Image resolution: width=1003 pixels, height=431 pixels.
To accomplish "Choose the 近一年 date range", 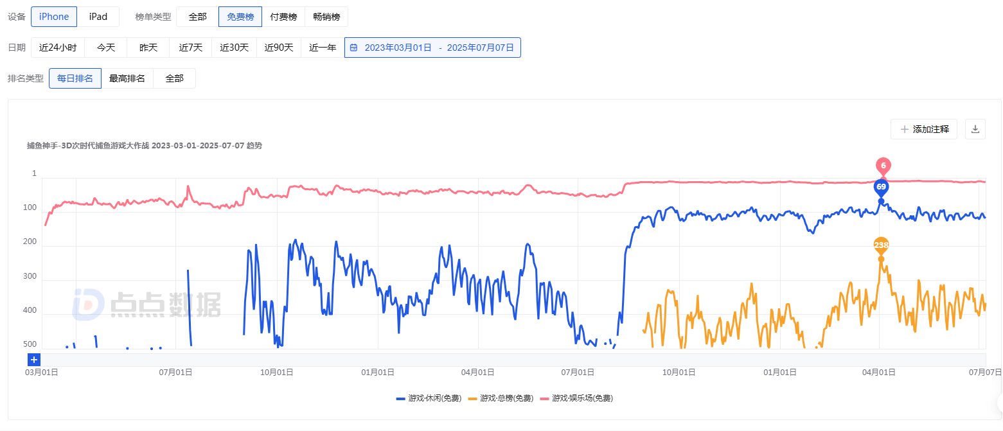I will click(x=323, y=48).
